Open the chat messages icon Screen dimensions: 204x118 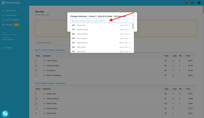(192, 3)
